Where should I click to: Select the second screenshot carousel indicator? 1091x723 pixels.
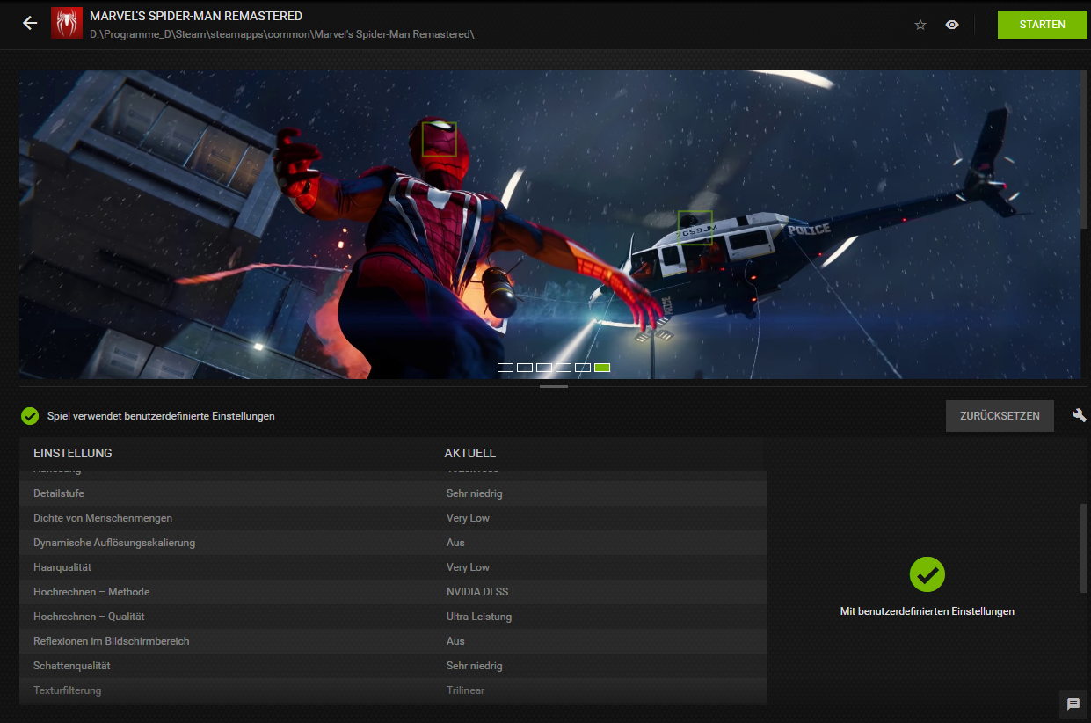525,368
